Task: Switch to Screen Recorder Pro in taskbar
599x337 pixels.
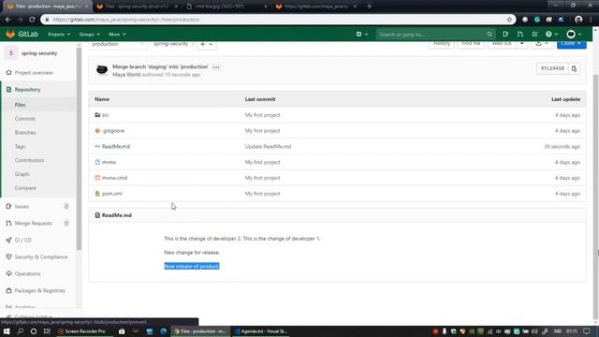Action: click(81, 331)
